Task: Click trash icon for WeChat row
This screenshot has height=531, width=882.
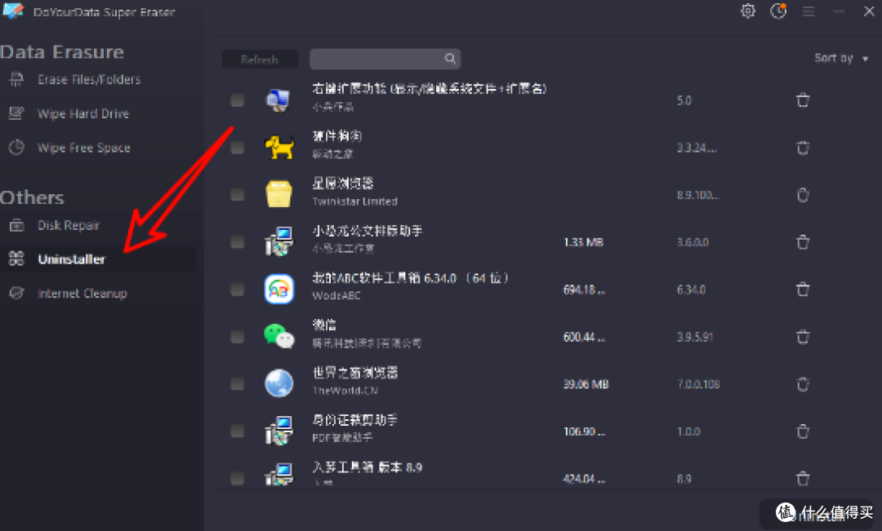Action: click(x=803, y=337)
